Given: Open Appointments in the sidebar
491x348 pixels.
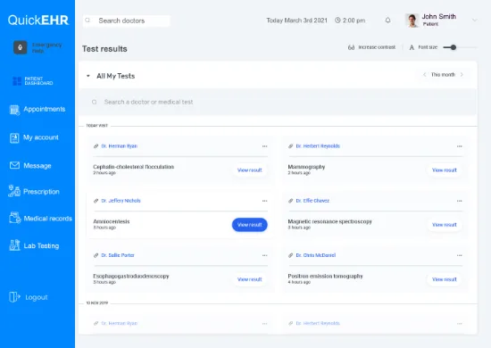Looking at the screenshot, I should click(45, 109).
